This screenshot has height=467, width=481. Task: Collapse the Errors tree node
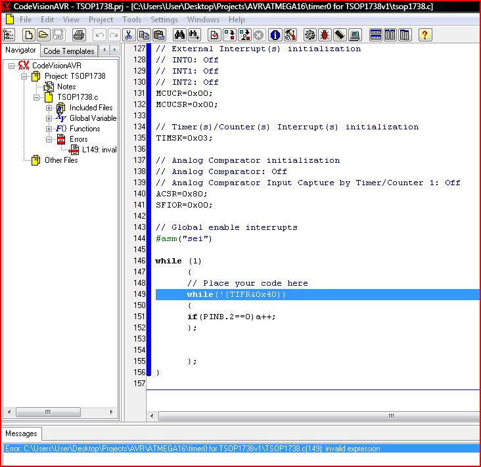pos(49,139)
